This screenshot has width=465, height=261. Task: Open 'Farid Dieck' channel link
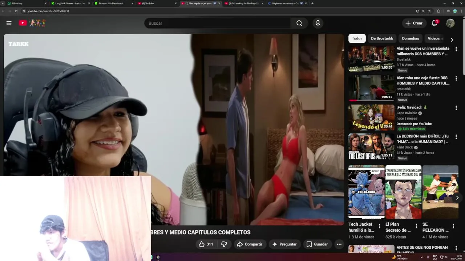coord(405,148)
